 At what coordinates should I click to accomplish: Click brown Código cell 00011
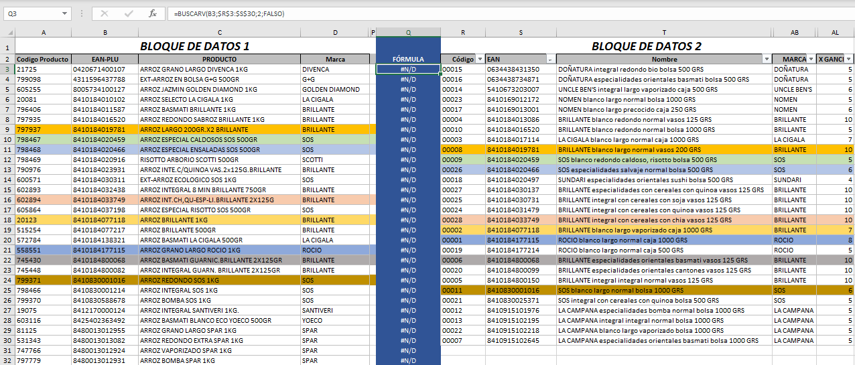tap(463, 290)
